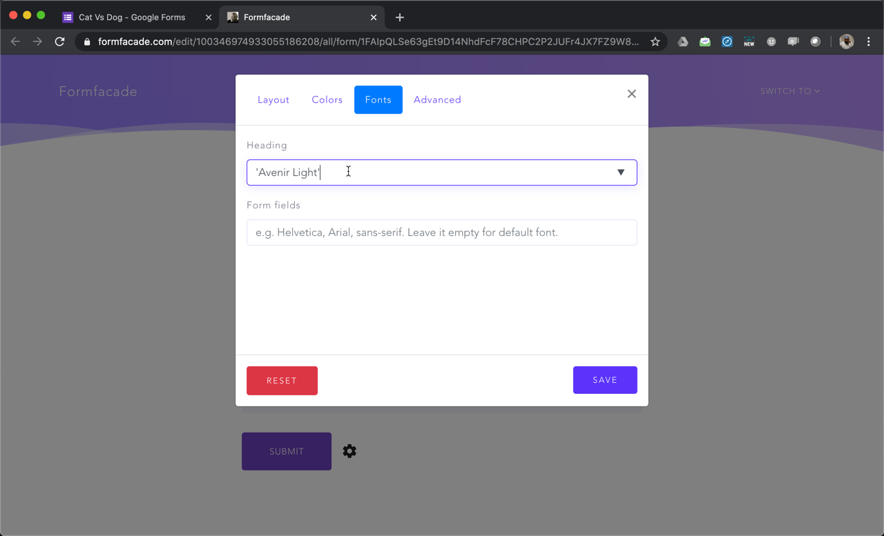This screenshot has width=884, height=536.
Task: Open Chrome's three-dot menu
Action: click(x=869, y=41)
